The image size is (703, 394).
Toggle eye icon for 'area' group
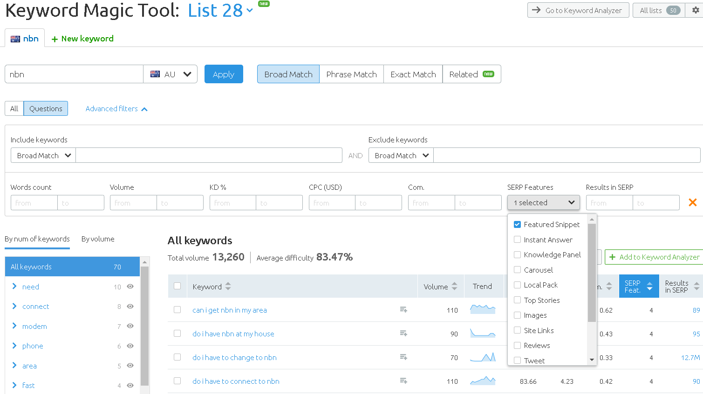[x=130, y=366]
